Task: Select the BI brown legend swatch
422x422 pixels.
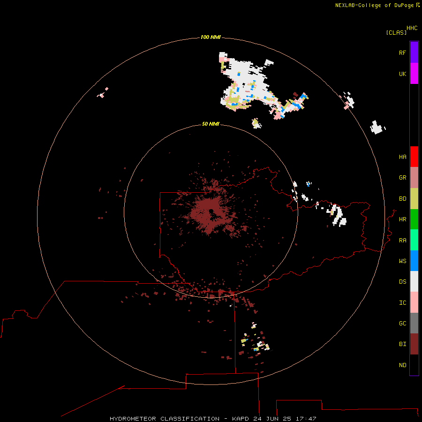Action: pos(414,344)
